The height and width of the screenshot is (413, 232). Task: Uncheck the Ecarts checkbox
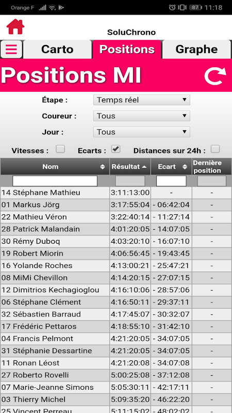click(x=115, y=149)
